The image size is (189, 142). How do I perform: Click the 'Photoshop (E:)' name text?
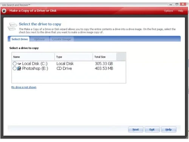point(35,69)
